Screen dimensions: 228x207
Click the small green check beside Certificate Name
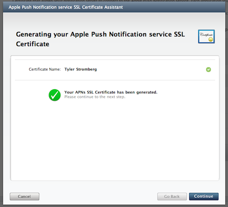pos(208,70)
